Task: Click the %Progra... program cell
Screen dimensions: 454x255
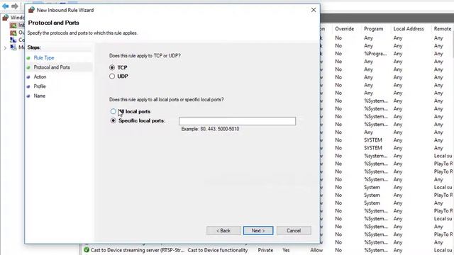Action: coord(375,54)
